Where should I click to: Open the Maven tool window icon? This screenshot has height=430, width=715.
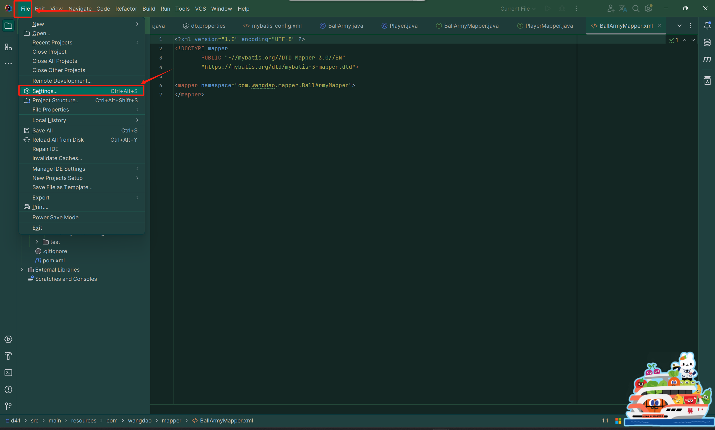coord(707,59)
